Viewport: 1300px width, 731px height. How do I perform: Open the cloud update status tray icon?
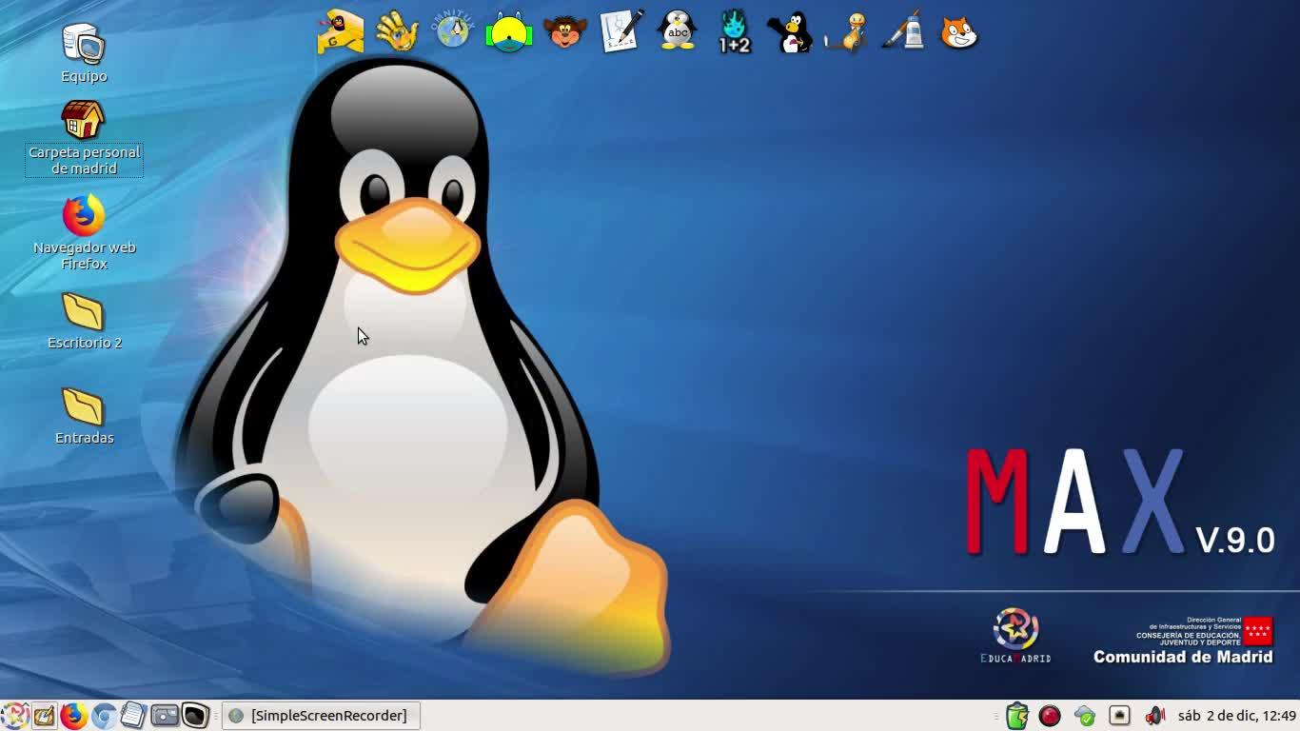pos(1085,715)
